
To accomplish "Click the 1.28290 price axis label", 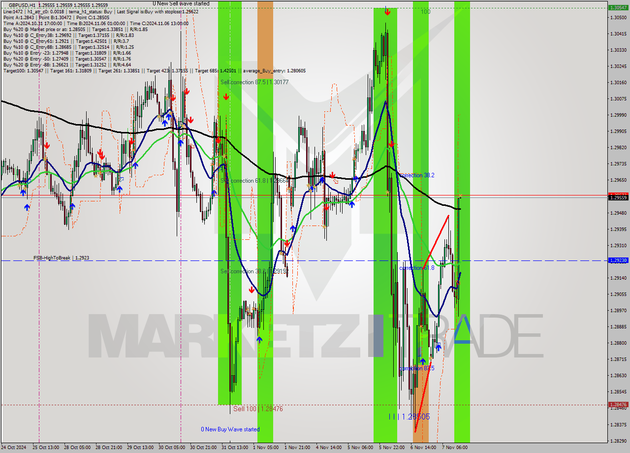I will (x=618, y=441).
